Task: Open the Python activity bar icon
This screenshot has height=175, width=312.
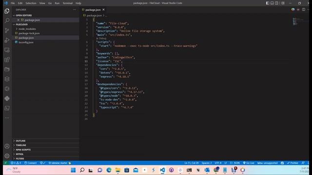Action: coord(7,98)
